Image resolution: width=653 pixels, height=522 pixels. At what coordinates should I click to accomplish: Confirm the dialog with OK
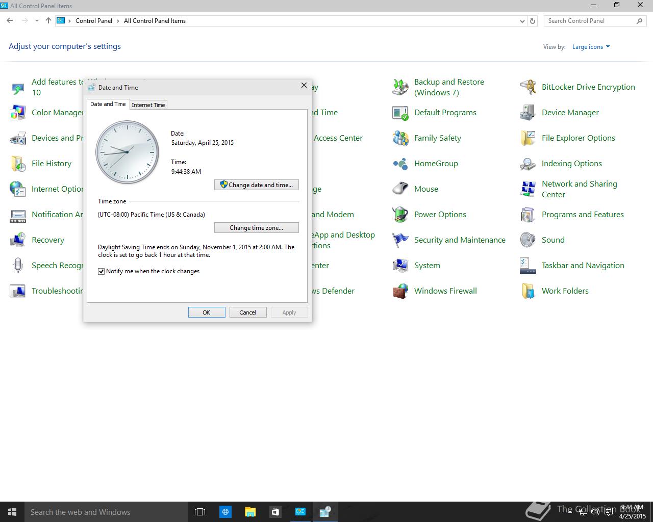pyautogui.click(x=207, y=312)
